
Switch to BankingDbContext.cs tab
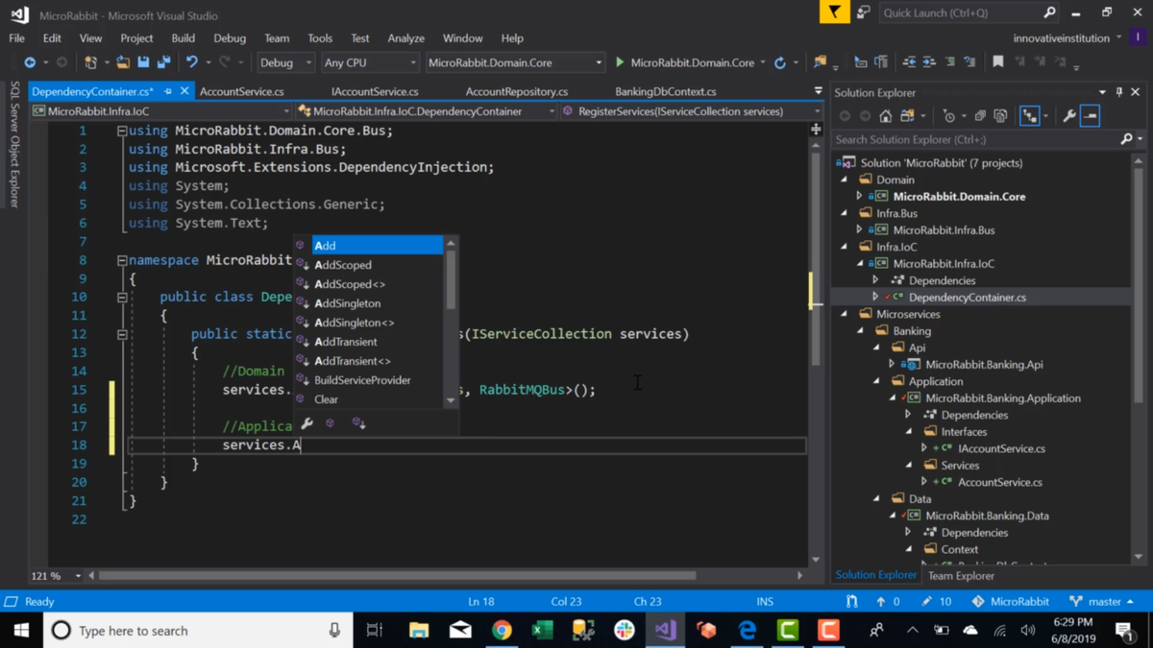click(x=665, y=91)
